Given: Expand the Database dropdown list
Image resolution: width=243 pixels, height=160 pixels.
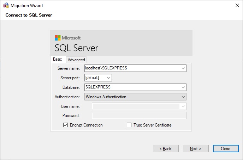Looking at the screenshot, I should pyautogui.click(x=183, y=87).
